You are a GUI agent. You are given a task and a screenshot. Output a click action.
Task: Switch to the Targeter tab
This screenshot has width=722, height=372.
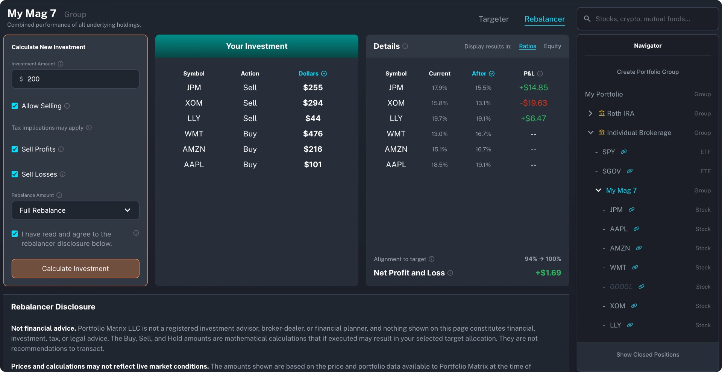(x=493, y=19)
